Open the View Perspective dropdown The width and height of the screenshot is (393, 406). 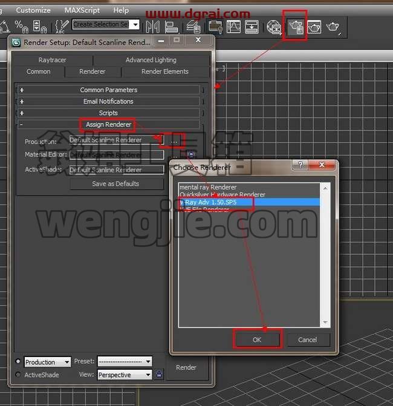point(125,375)
